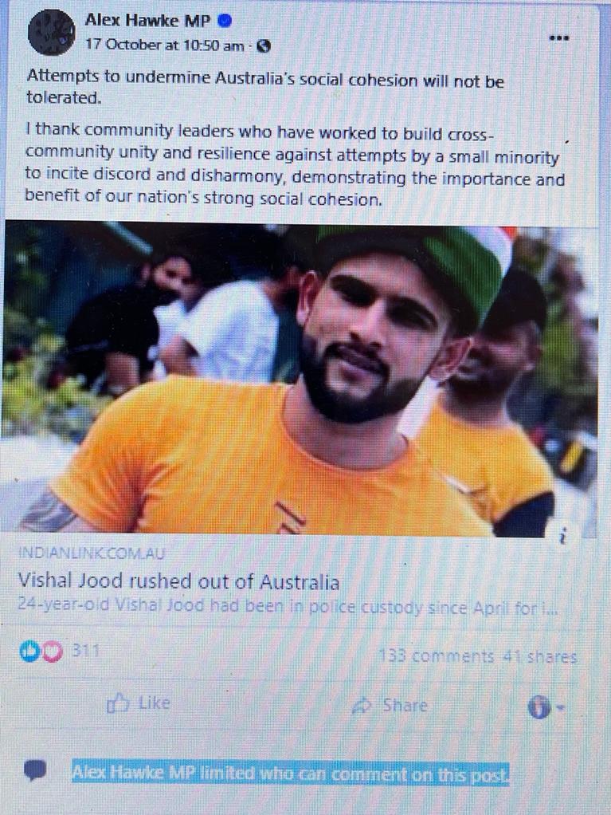This screenshot has height=815, width=611.
Task: Open the Alex Hawke MP page name
Action: point(147,21)
